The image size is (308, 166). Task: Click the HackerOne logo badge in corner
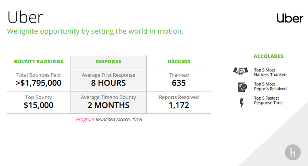pyautogui.click(x=292, y=153)
